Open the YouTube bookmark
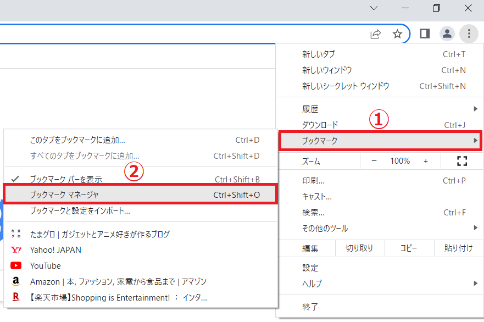 click(x=46, y=266)
